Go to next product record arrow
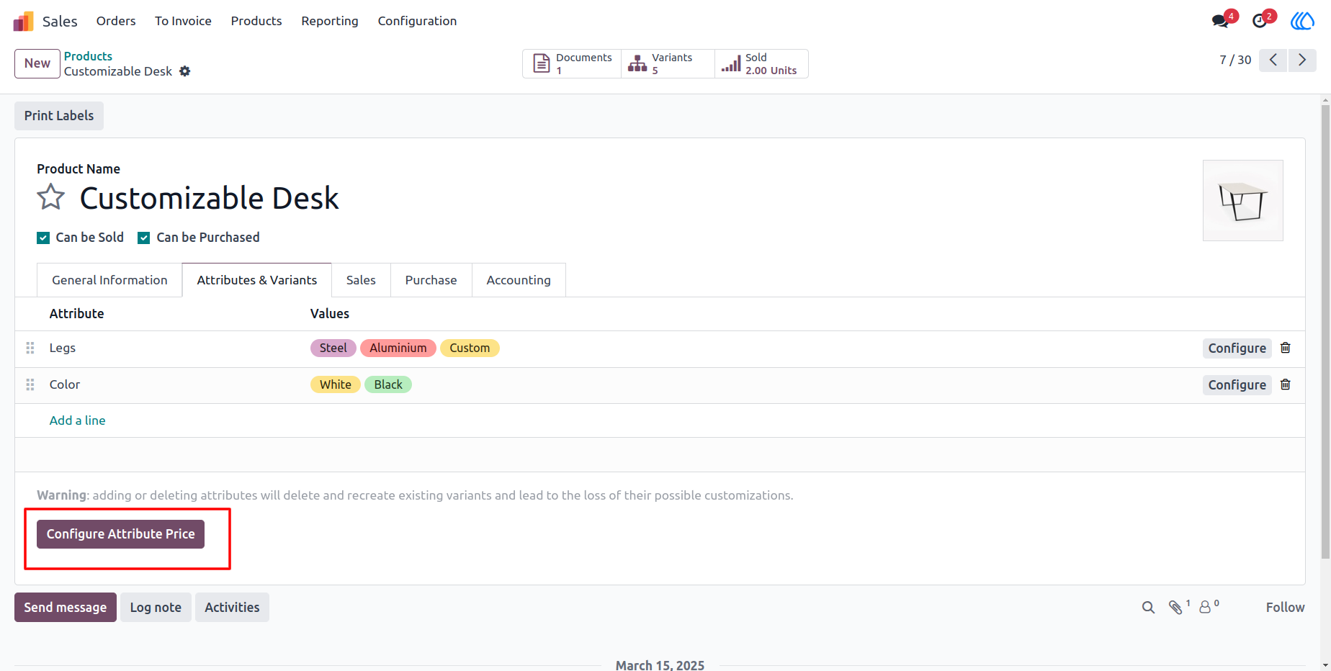The height and width of the screenshot is (671, 1331). tap(1302, 60)
